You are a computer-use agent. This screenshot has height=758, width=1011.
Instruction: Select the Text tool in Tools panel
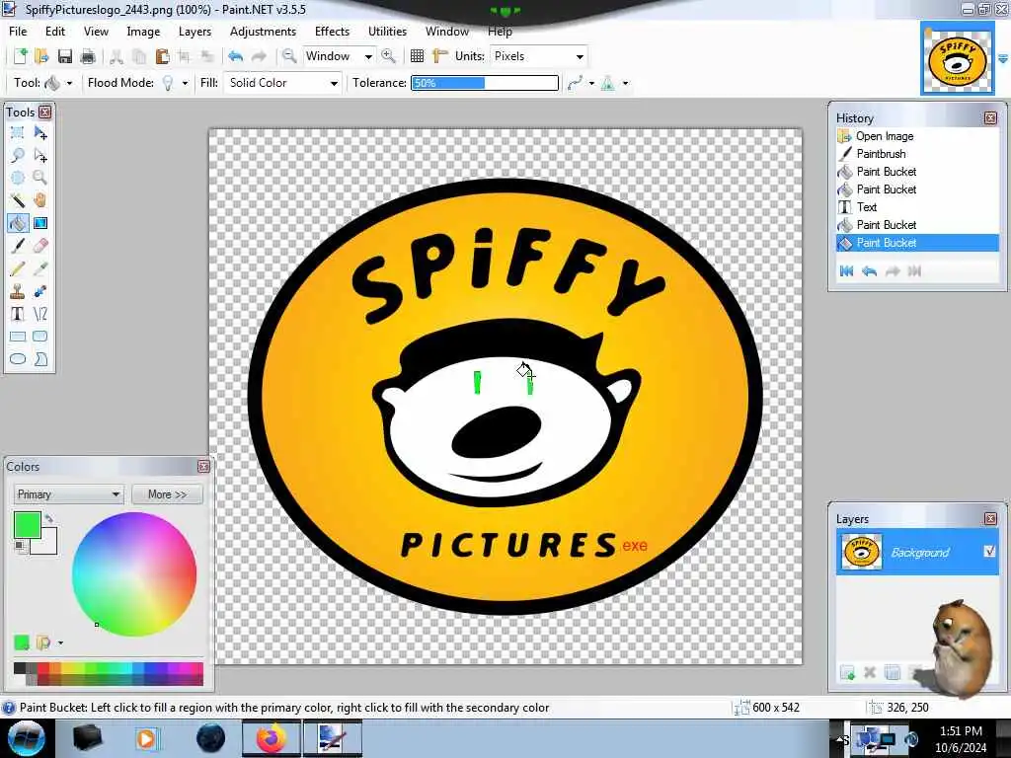[18, 314]
